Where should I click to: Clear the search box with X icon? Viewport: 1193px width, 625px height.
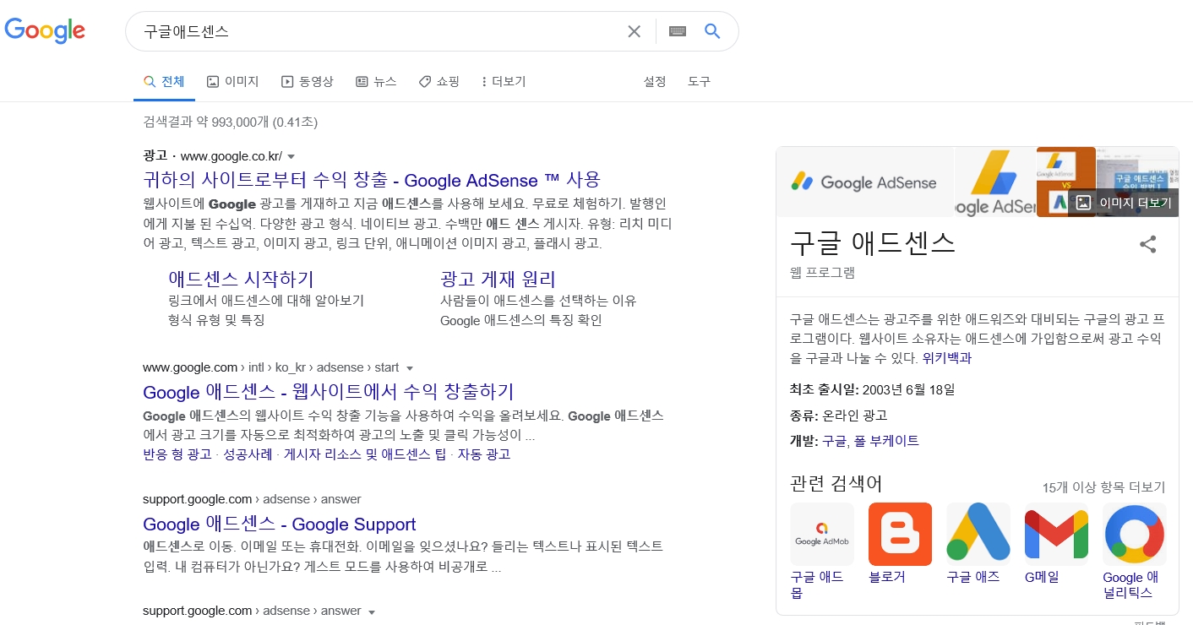pyautogui.click(x=634, y=31)
